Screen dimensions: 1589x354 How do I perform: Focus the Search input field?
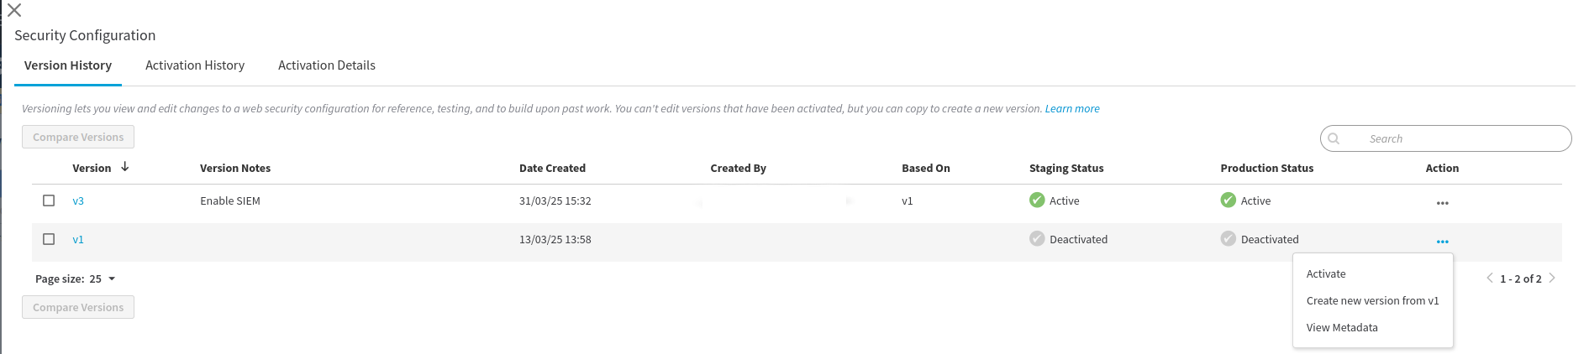pyautogui.click(x=1445, y=138)
